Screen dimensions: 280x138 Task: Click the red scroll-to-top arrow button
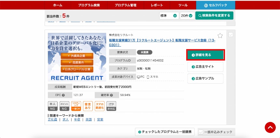[x=270, y=128]
